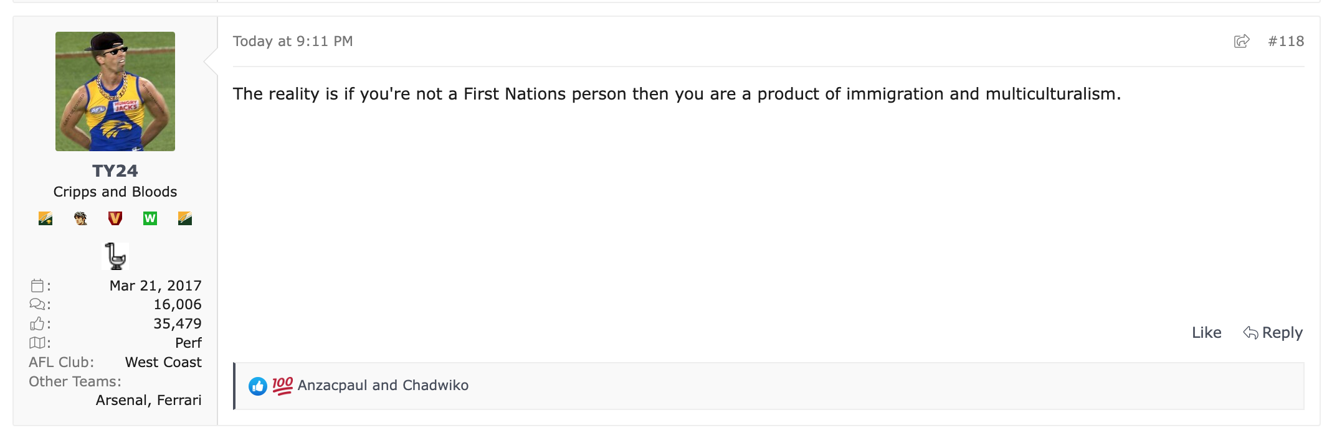
Task: Click the blue thumbs-up reaction icon
Action: tap(257, 386)
